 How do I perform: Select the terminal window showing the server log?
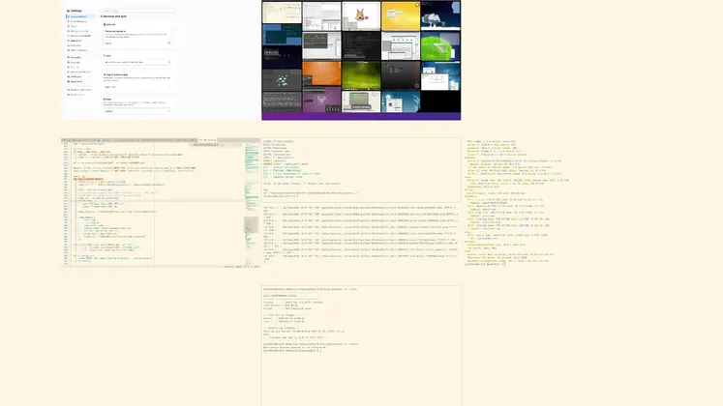pos(361,234)
